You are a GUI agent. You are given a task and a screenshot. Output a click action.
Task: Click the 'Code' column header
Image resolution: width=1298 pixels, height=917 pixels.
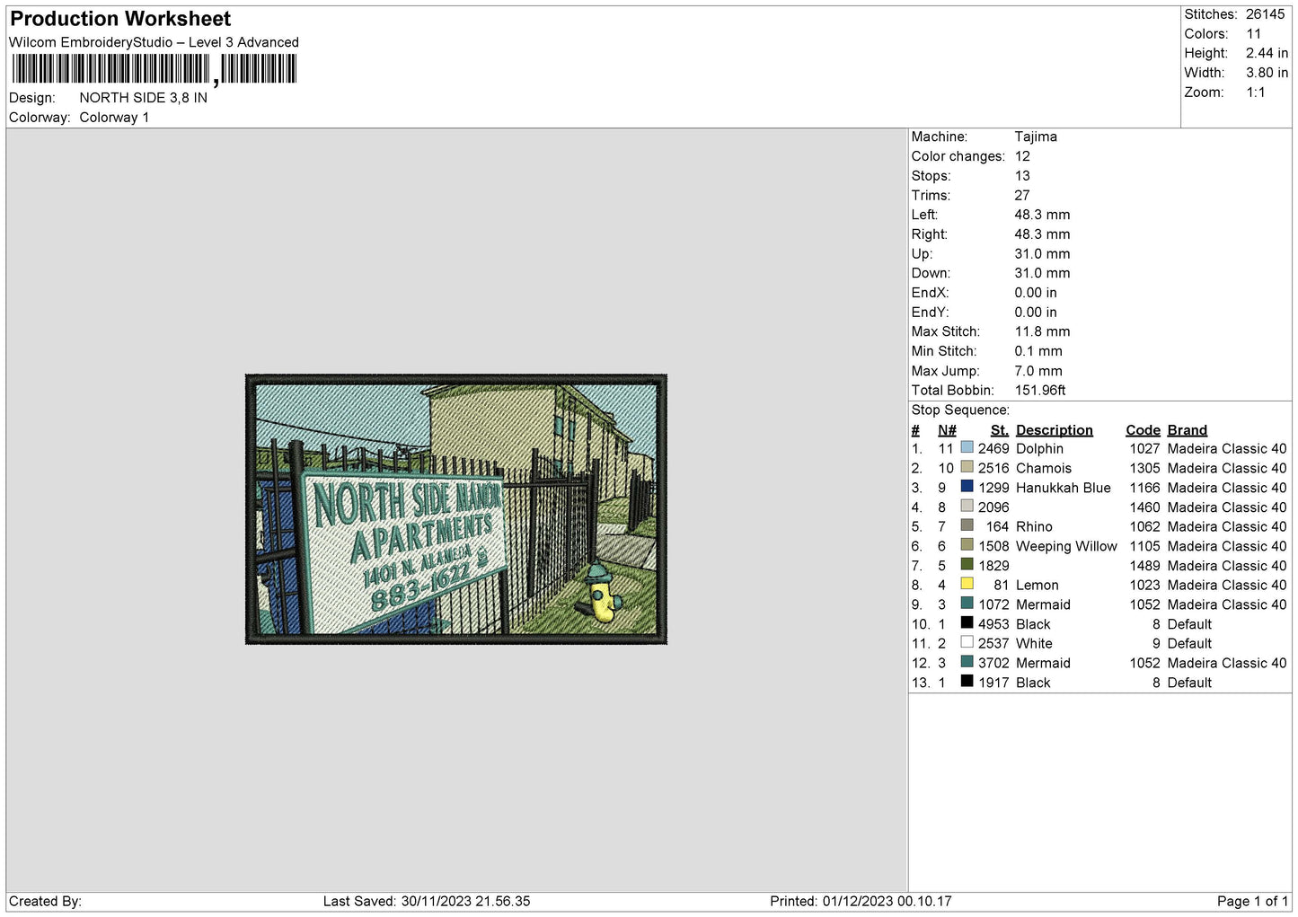[1143, 430]
